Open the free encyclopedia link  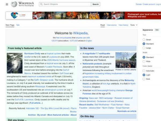[x=64, y=38]
